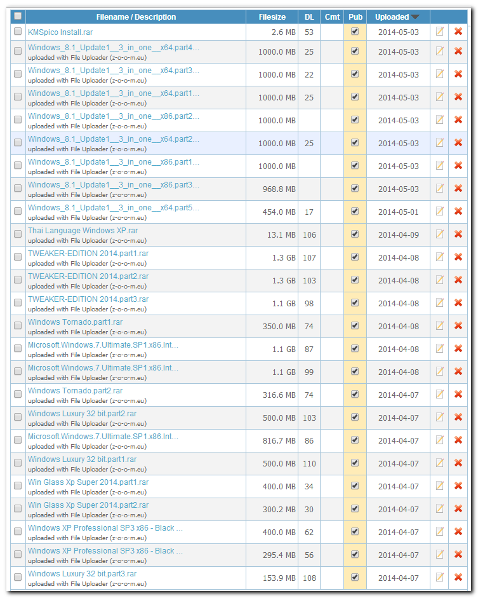Toggle Pub checkbox for KMSpico Install.rar
This screenshot has height=598, width=478.
pyautogui.click(x=355, y=31)
